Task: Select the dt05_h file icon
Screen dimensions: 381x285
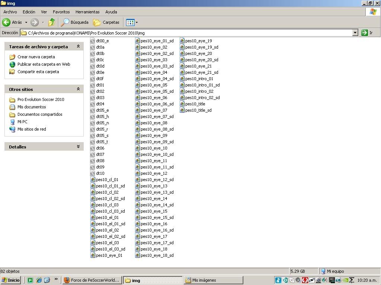Action: (x=92, y=117)
